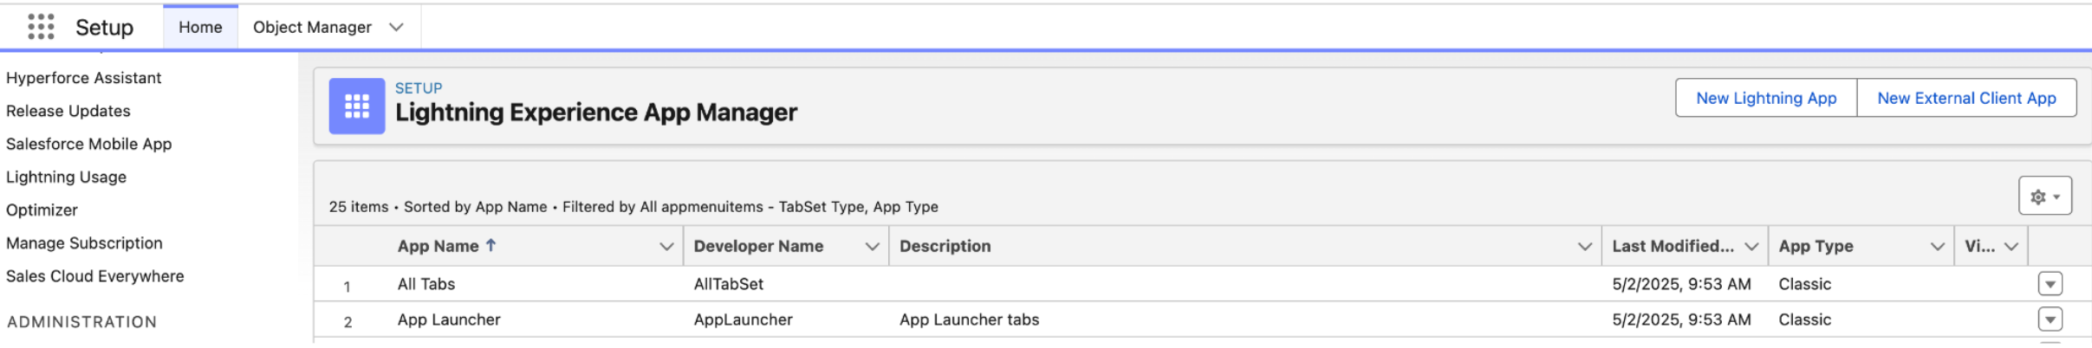Viewport: 2092px width, 348px height.
Task: Open row actions for App Launcher
Action: pyautogui.click(x=2050, y=319)
